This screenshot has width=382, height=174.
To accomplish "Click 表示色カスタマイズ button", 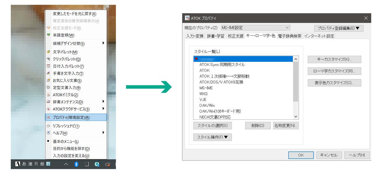I will [x=334, y=83].
